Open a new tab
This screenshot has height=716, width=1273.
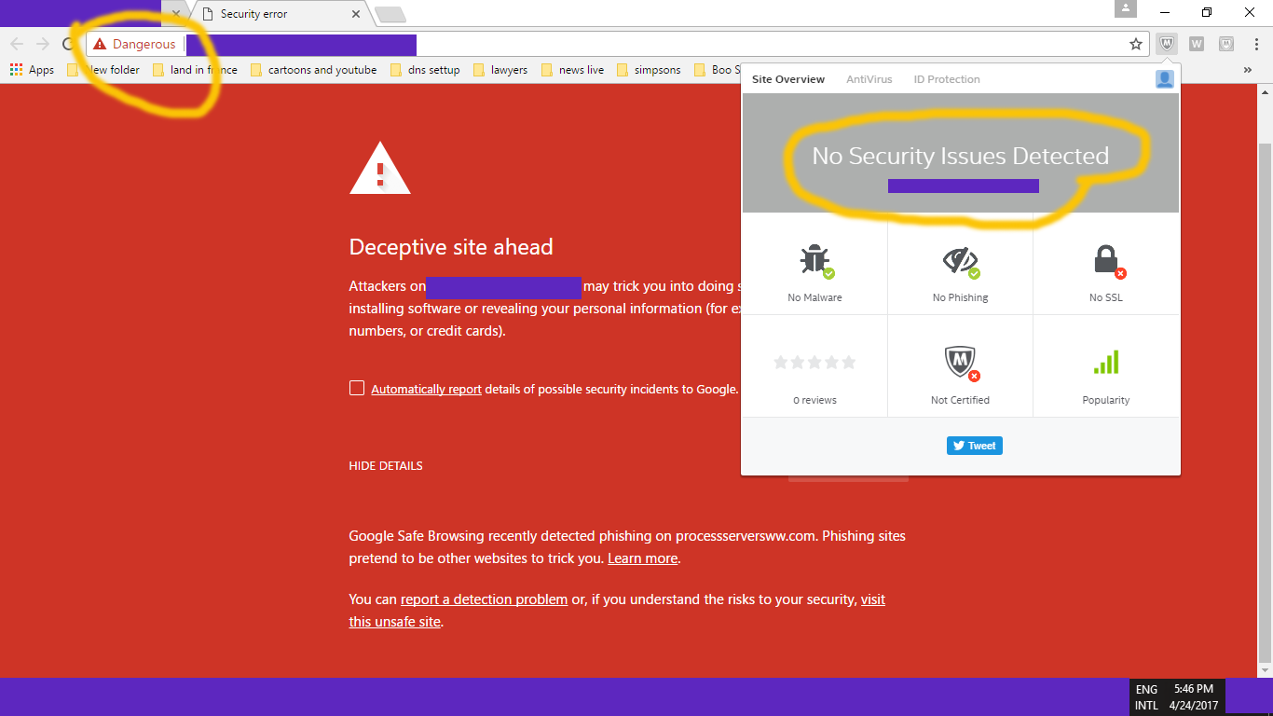pyautogui.click(x=390, y=14)
